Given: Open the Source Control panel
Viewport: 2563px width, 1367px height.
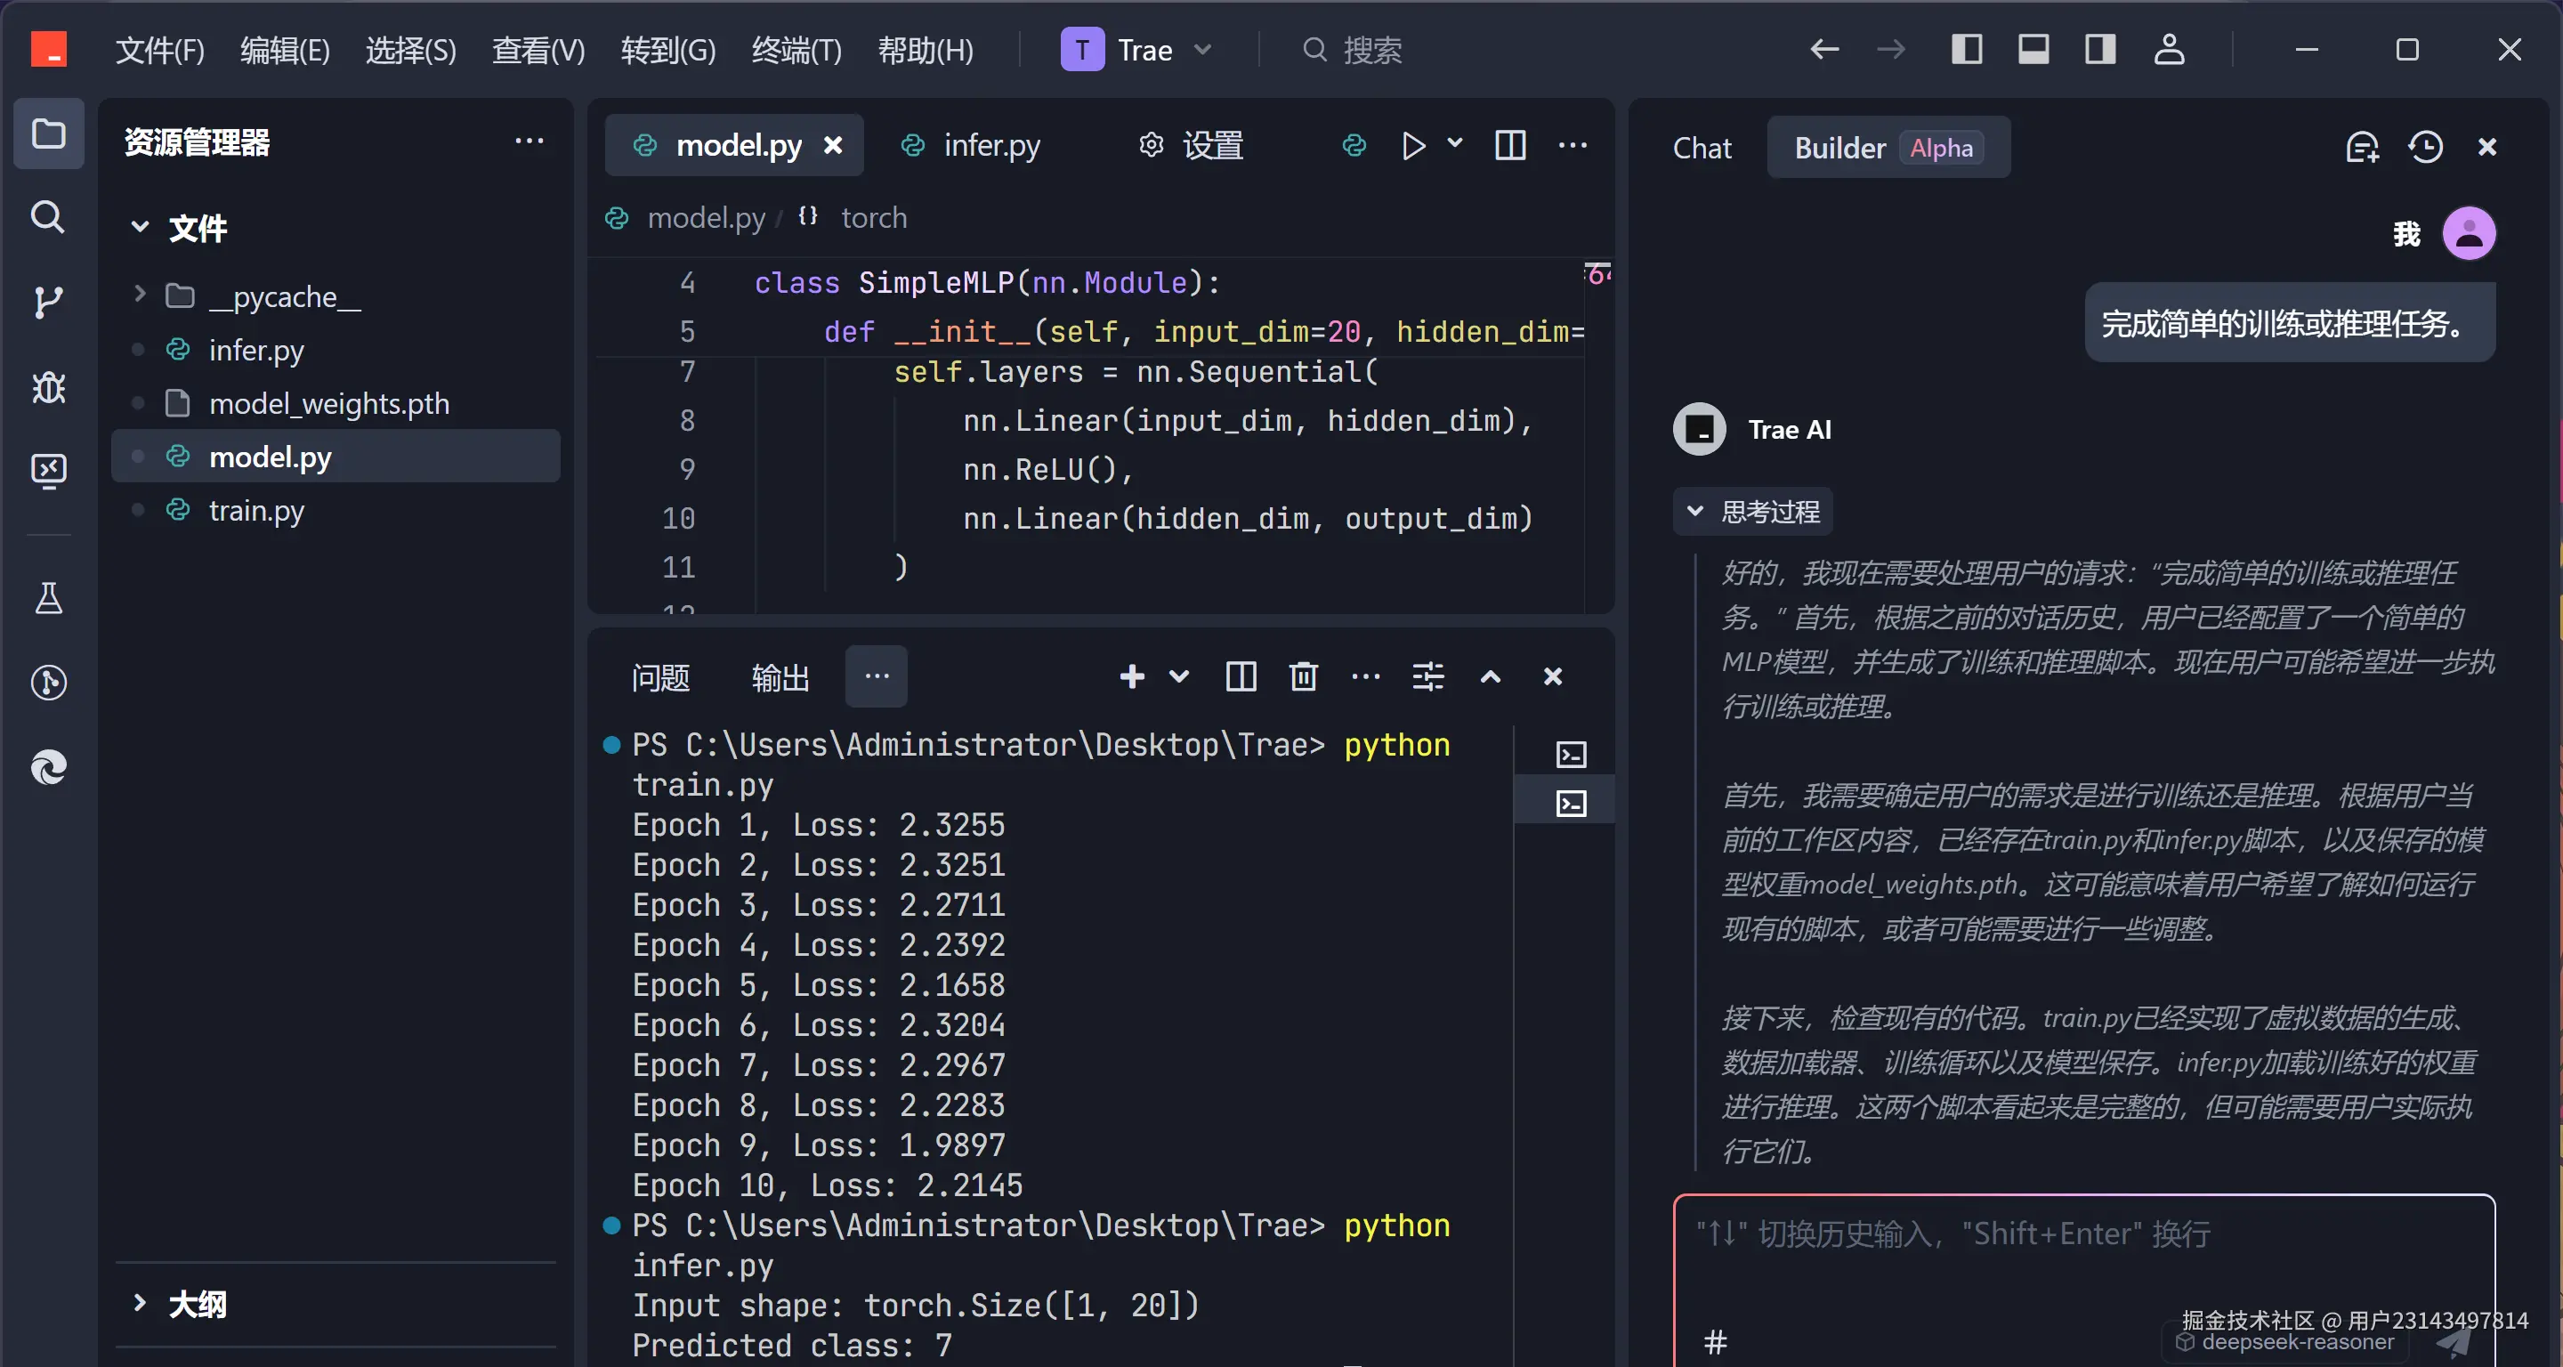Looking at the screenshot, I should pos(49,303).
